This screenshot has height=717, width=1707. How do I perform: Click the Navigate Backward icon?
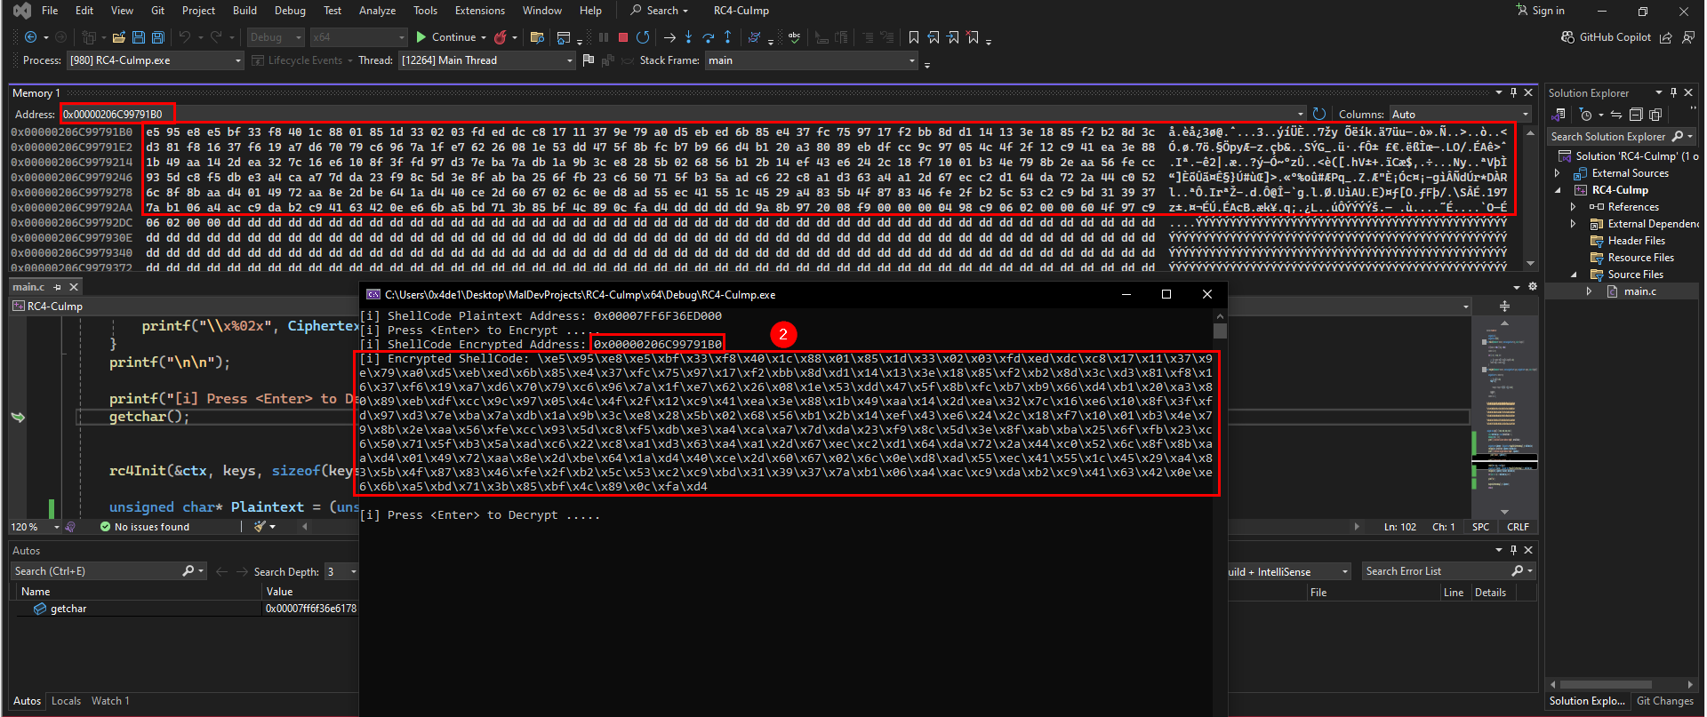tap(31, 37)
